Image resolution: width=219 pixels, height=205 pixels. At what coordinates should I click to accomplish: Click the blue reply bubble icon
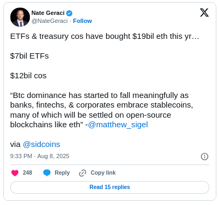pyautogui.click(x=47, y=173)
